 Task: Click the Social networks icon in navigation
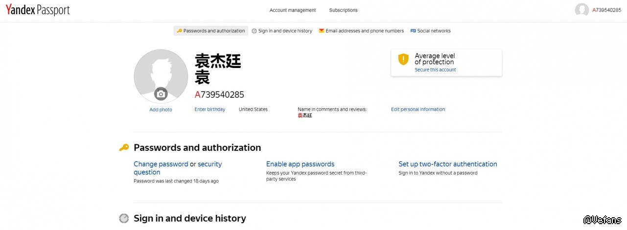pyautogui.click(x=413, y=31)
